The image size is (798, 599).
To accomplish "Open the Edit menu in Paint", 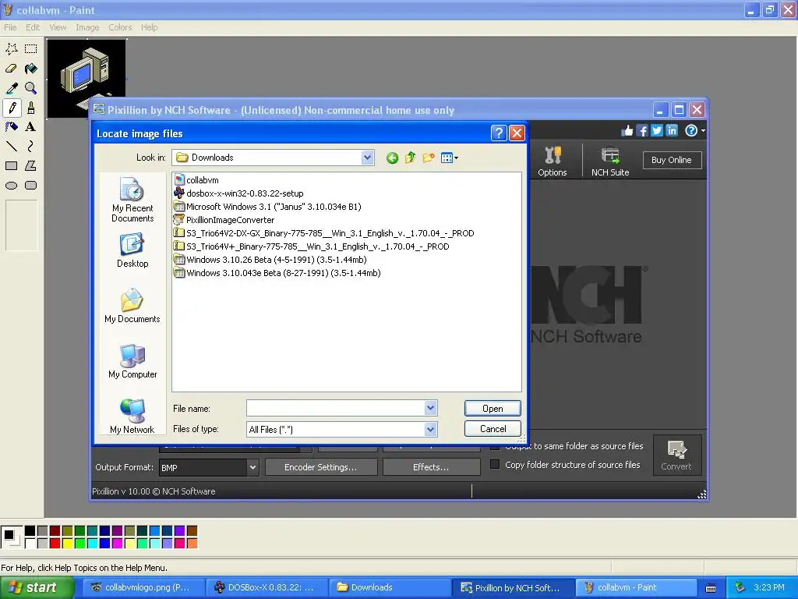I will point(33,27).
